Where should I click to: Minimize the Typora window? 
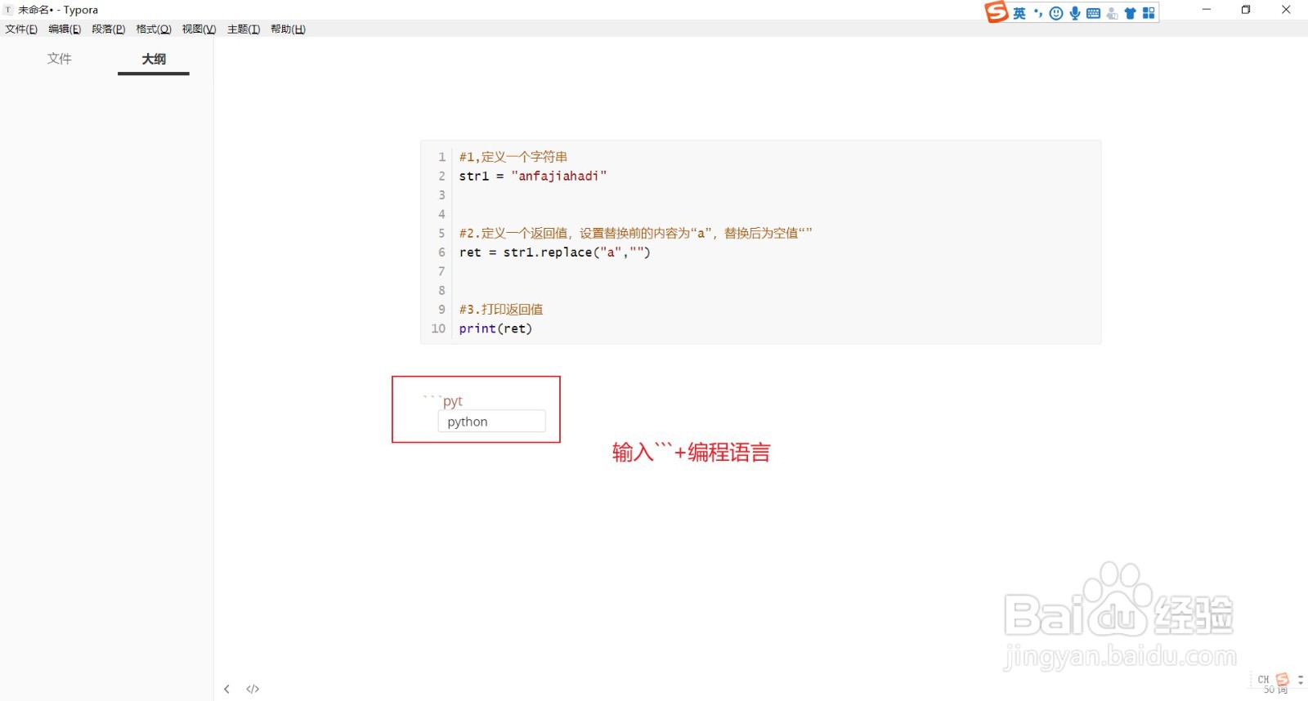1206,10
